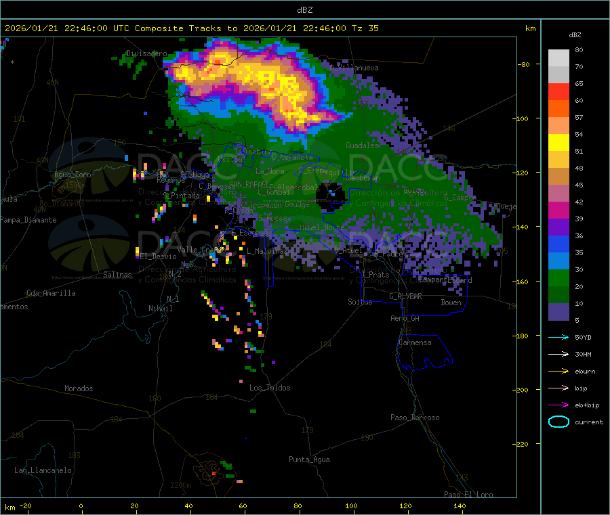Click the red 65 dBZ color band
This screenshot has width=610, height=515.
558,91
